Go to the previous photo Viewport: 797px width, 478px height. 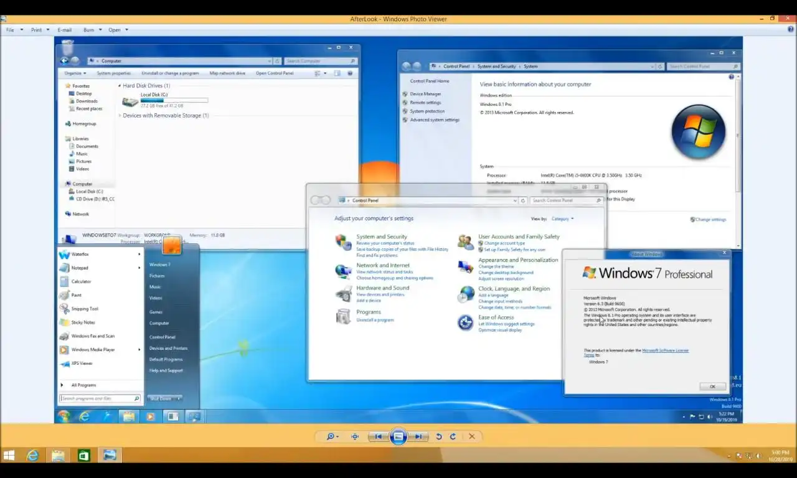377,437
